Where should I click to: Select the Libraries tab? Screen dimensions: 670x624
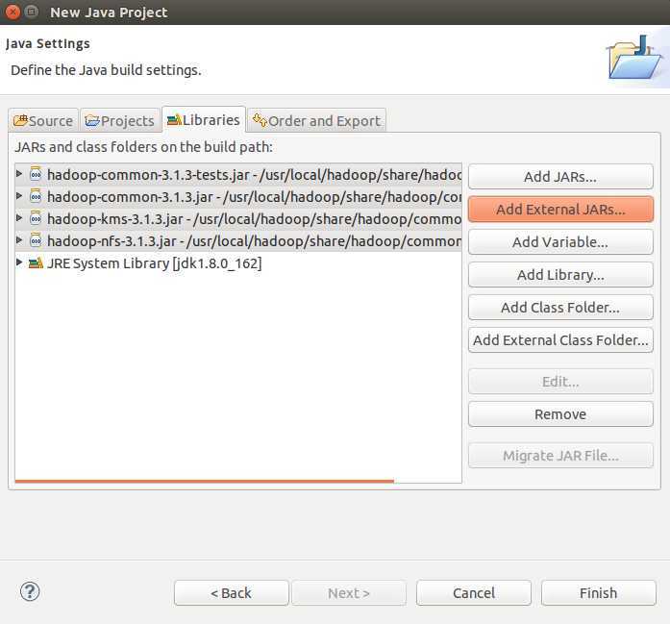point(204,119)
